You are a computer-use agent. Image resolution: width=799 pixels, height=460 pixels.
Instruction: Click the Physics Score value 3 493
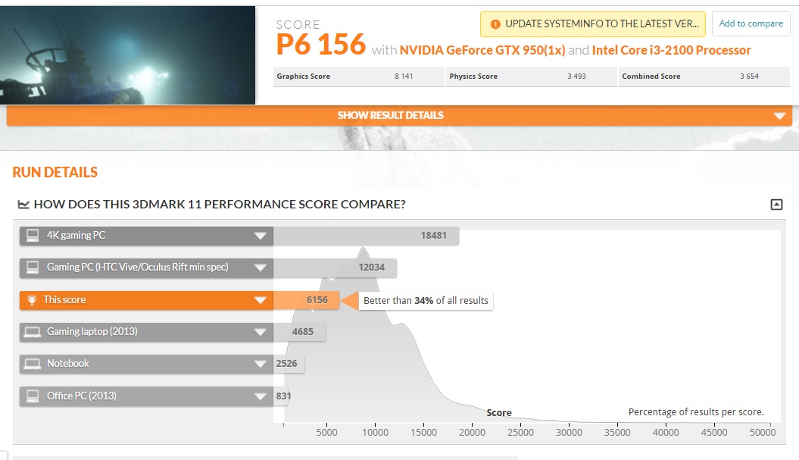(576, 76)
